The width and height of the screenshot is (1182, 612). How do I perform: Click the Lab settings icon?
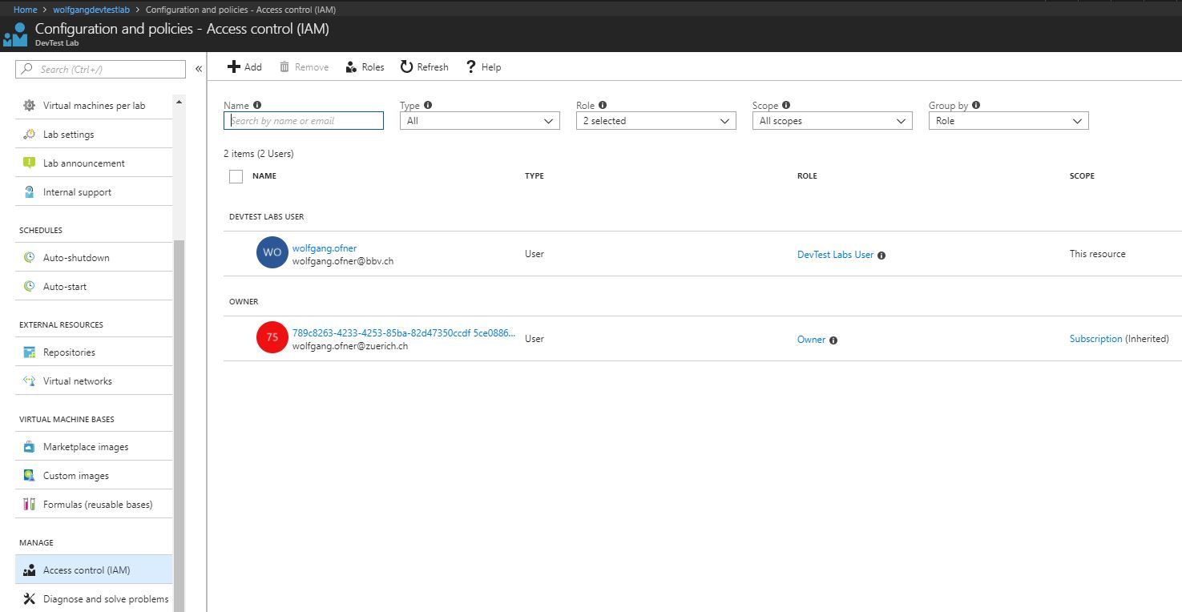(29, 135)
